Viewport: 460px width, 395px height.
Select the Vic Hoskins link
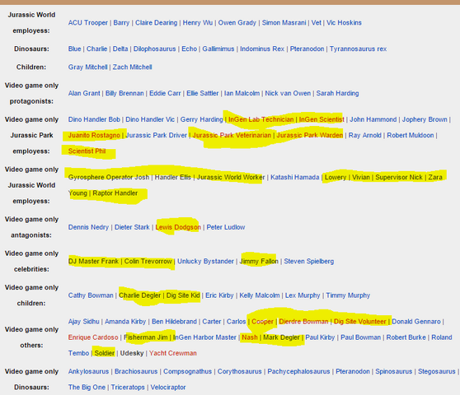point(344,23)
